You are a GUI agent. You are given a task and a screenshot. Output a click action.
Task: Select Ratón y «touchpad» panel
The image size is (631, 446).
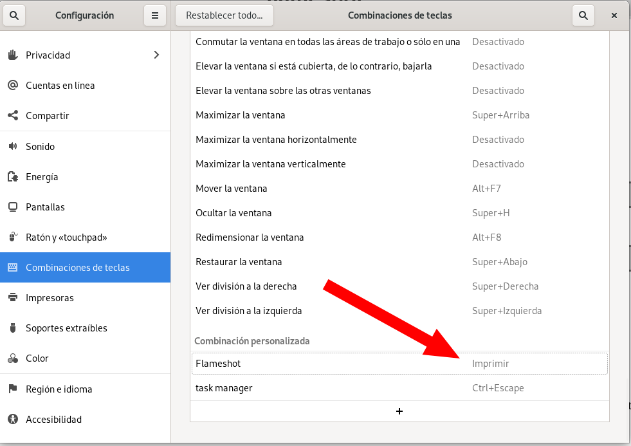click(x=66, y=237)
